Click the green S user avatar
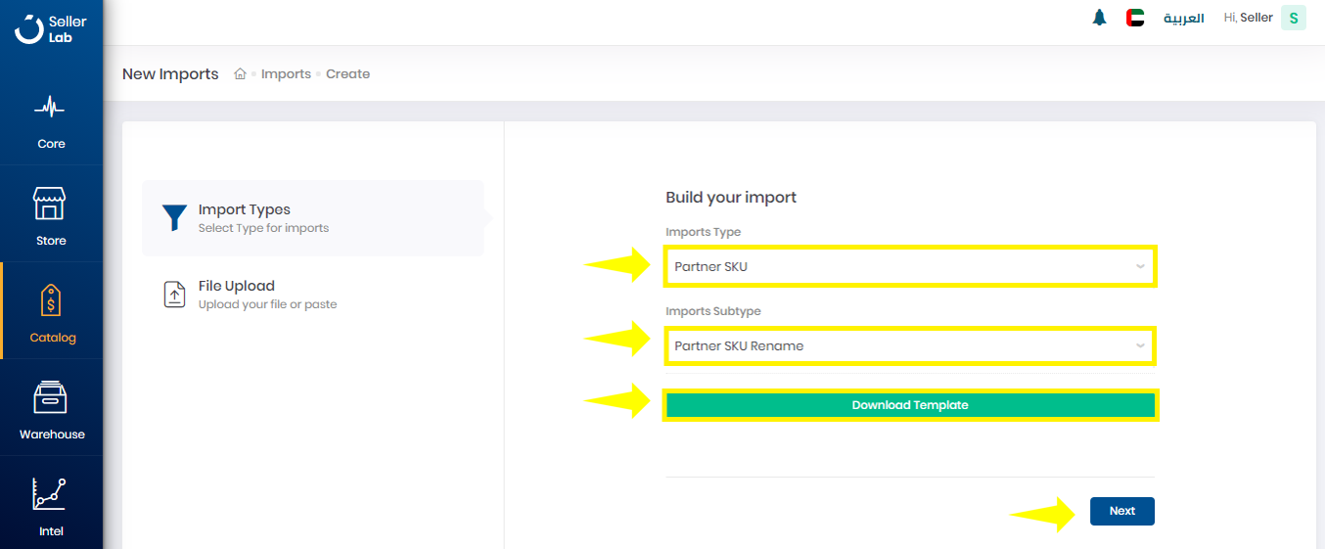The image size is (1325, 549). 1294,18
